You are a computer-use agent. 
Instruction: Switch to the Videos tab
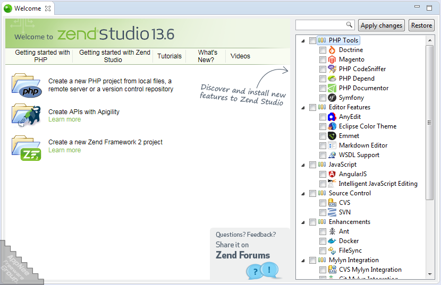240,56
